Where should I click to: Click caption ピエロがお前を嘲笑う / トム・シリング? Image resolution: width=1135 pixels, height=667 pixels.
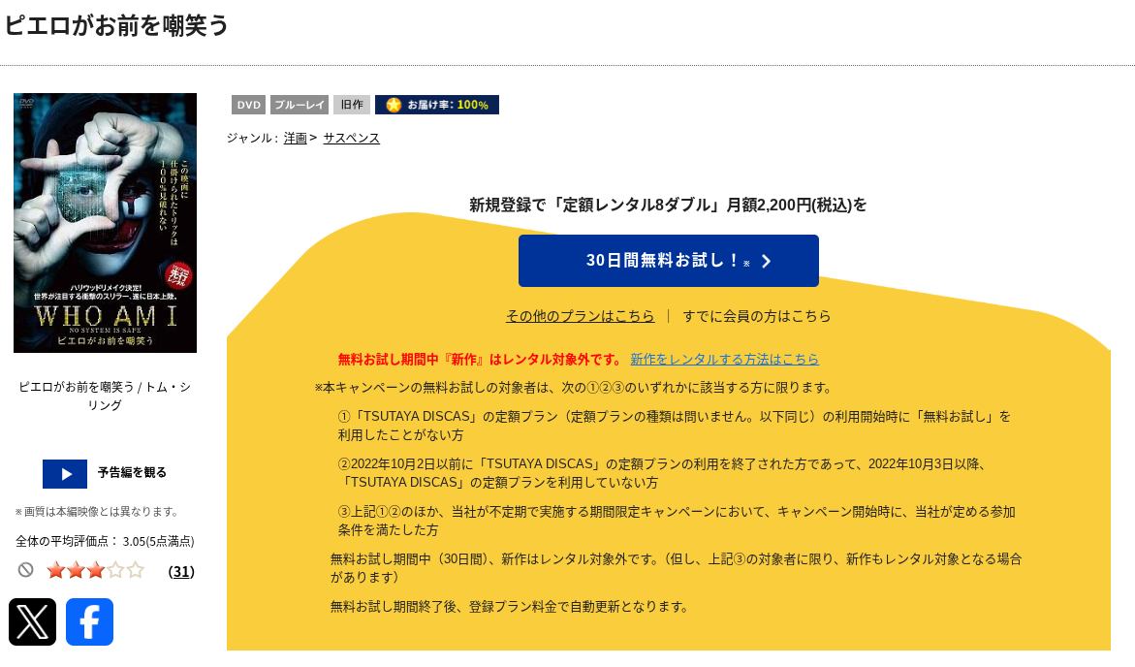105,396
